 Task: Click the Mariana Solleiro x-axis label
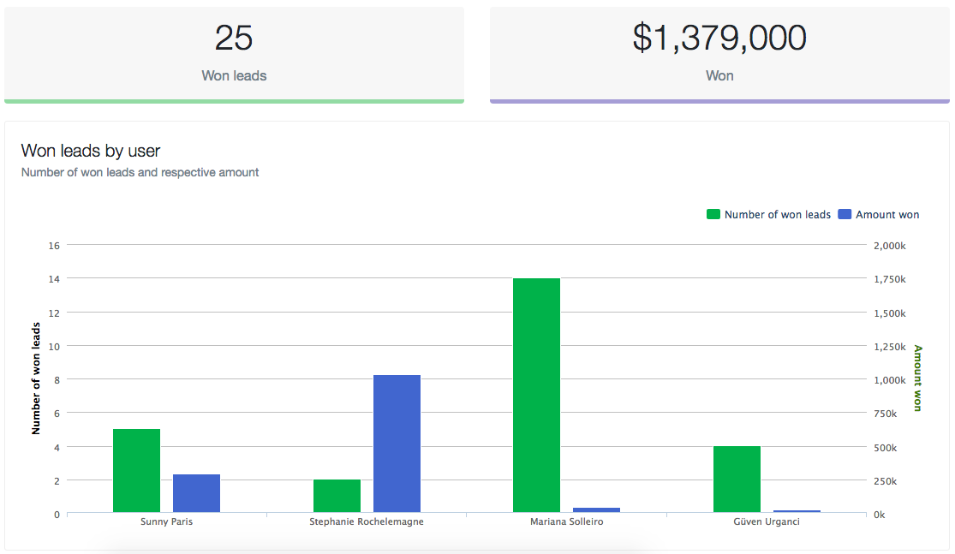tap(566, 521)
